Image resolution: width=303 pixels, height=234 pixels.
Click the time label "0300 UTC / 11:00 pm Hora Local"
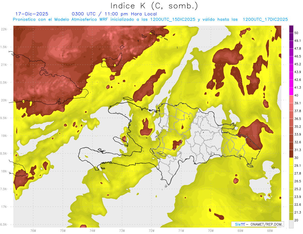click(114, 14)
